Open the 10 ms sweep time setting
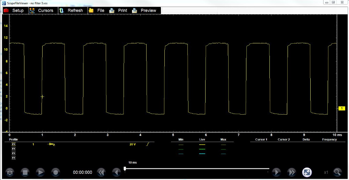Image resolution: width=349 pixels, height=180 pixels. click(132, 163)
